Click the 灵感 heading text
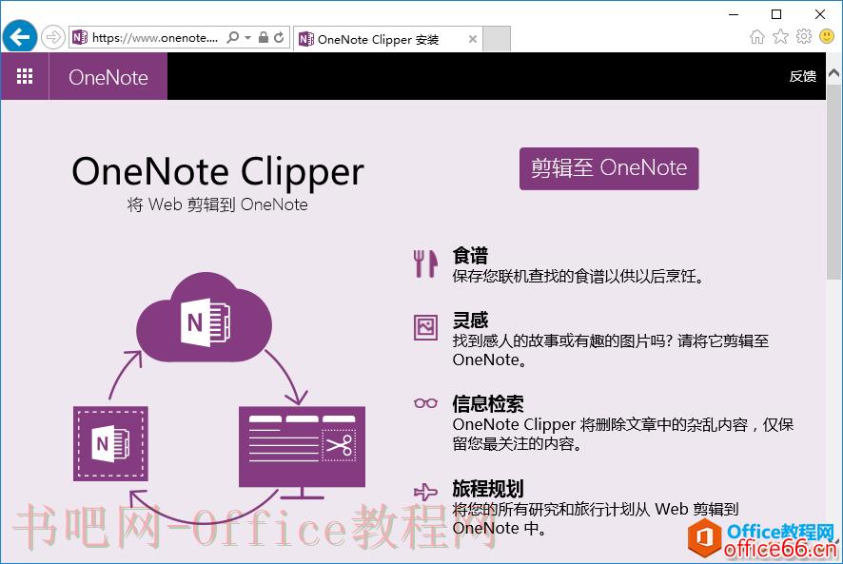 point(470,320)
